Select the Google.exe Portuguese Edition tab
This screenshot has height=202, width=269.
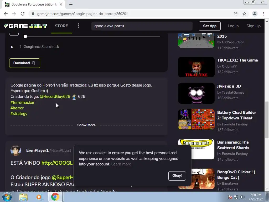(x=34, y=4)
